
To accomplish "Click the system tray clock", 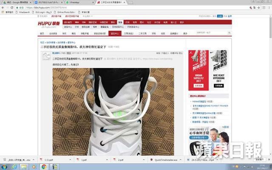I will point(262,167).
